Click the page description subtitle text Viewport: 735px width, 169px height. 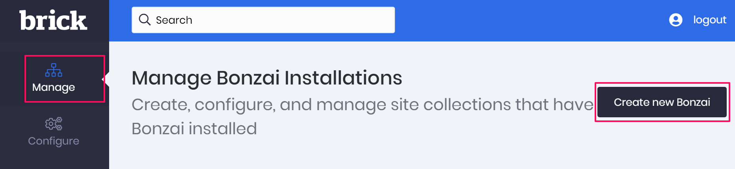click(x=363, y=116)
